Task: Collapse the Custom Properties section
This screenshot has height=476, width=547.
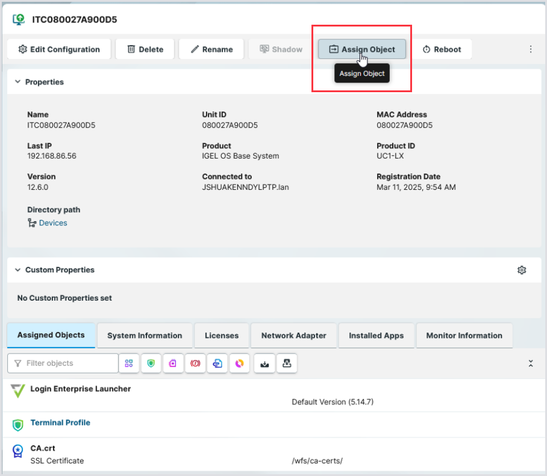Action: 17,270
